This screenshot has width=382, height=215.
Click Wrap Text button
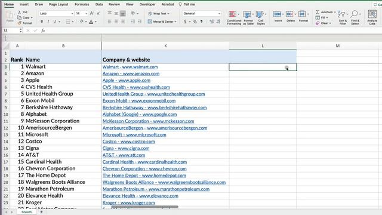coord(159,13)
